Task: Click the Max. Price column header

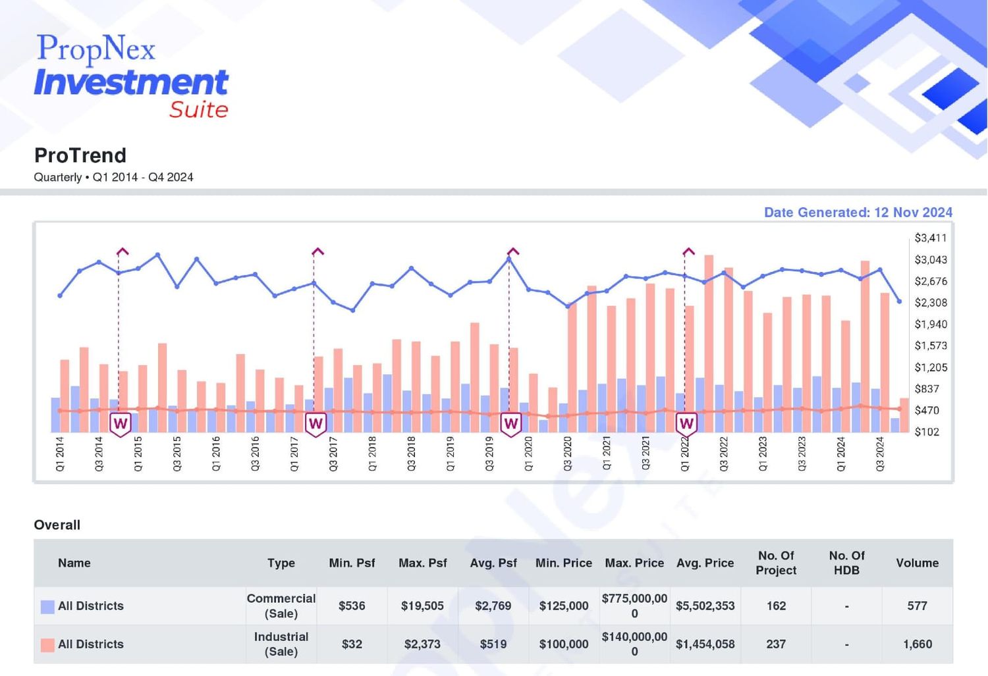Action: point(634,563)
